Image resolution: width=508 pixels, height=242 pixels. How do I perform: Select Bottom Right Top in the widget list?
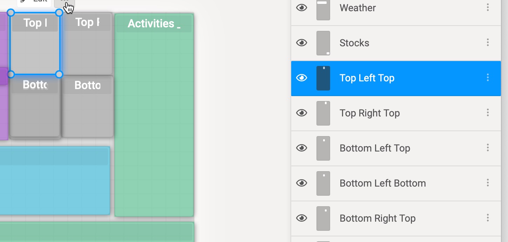click(377, 218)
